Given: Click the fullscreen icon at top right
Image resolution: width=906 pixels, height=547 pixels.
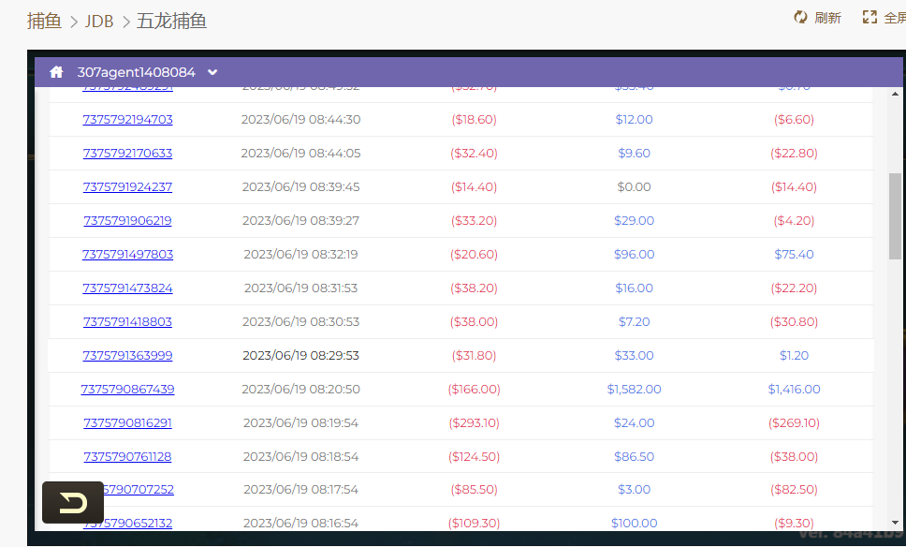Looking at the screenshot, I should tap(869, 17).
